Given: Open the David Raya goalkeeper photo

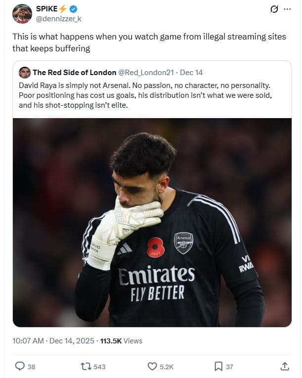Looking at the screenshot, I should [152, 222].
